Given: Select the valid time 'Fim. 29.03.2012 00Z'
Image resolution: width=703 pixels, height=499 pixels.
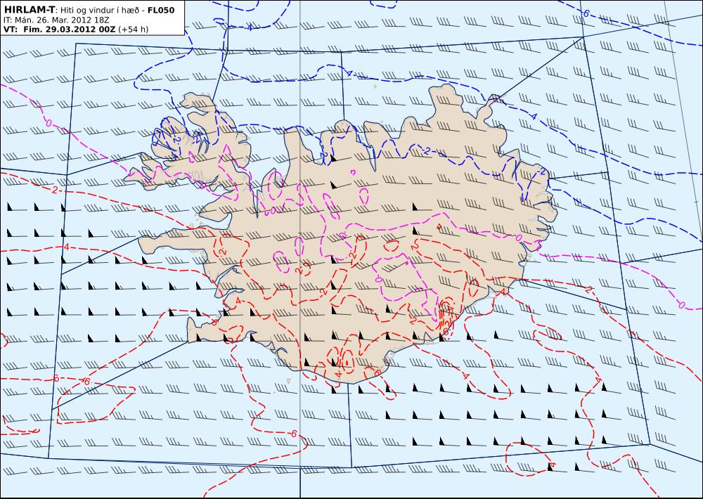Looking at the screenshot, I should [70, 30].
